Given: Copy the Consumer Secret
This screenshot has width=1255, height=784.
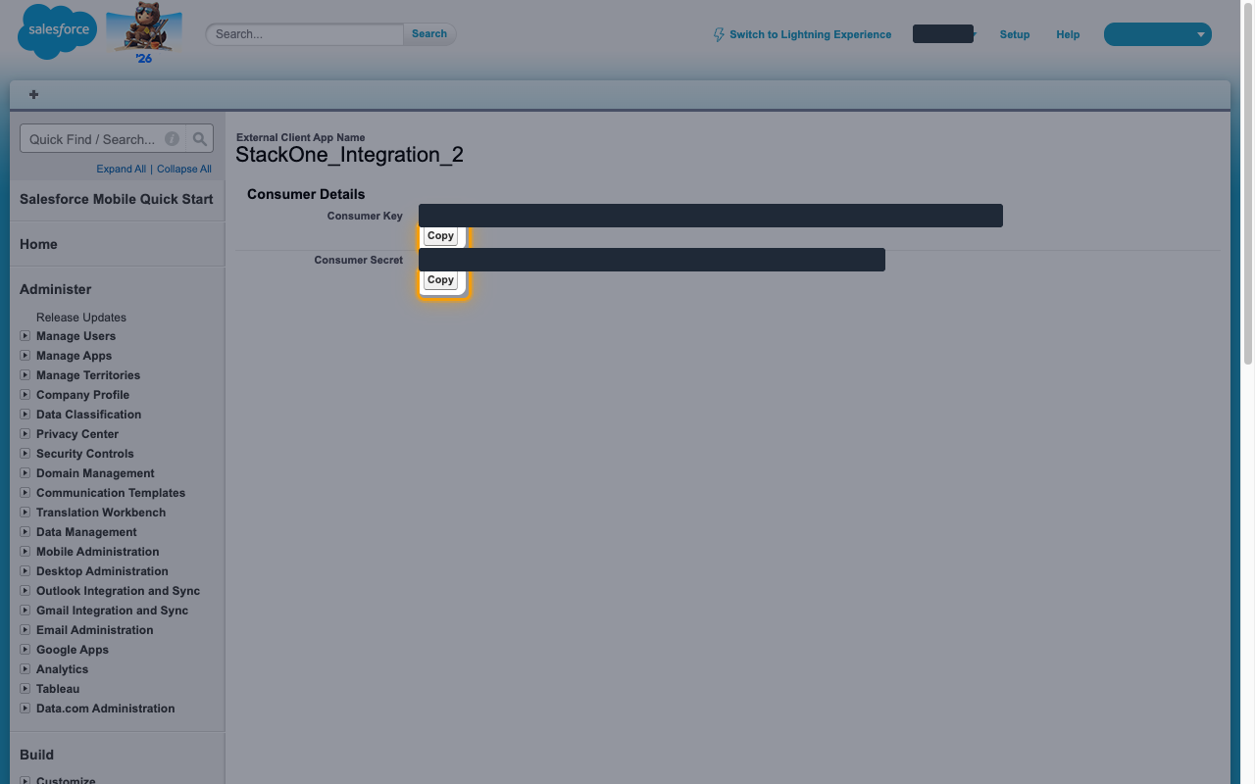Looking at the screenshot, I should tap(440, 279).
